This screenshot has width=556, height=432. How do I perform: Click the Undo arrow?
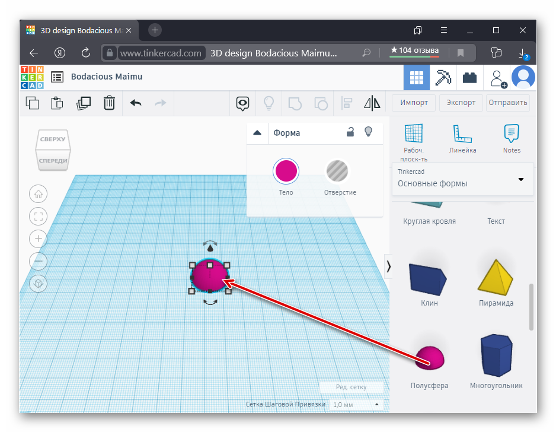136,103
